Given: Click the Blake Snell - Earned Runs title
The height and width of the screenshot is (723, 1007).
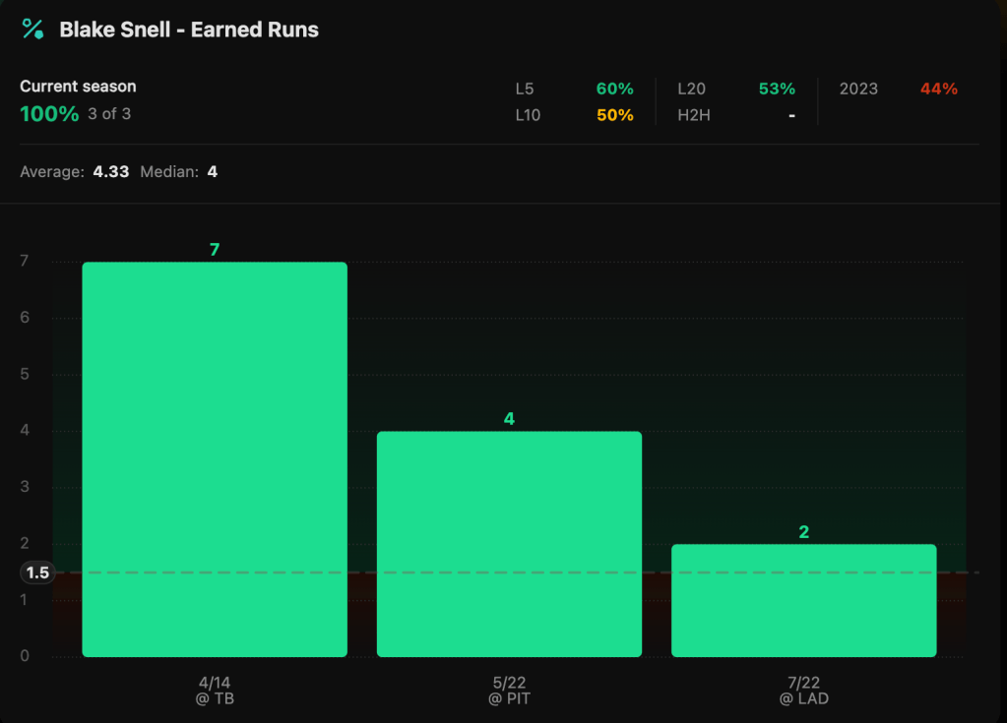Looking at the screenshot, I should (189, 30).
